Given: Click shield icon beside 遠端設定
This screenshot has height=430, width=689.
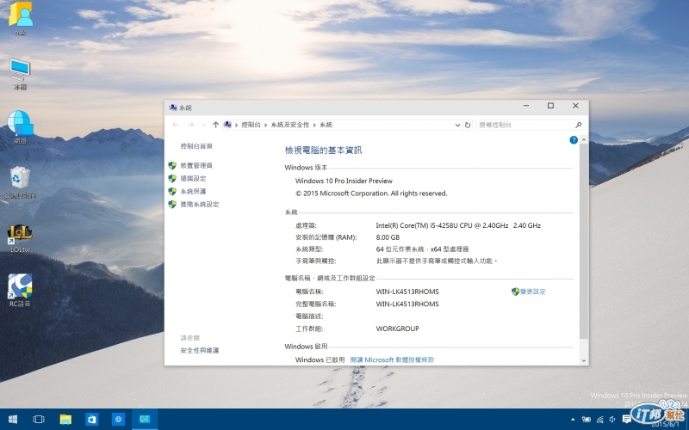Looking at the screenshot, I should (x=172, y=179).
